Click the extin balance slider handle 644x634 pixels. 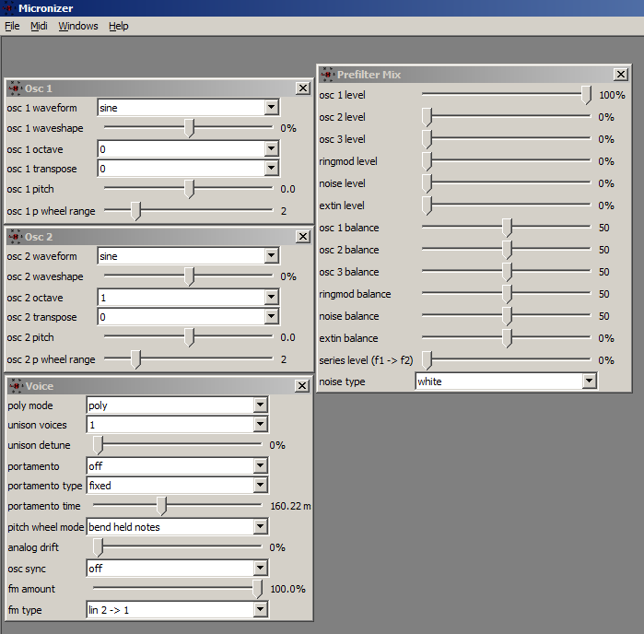(x=508, y=338)
